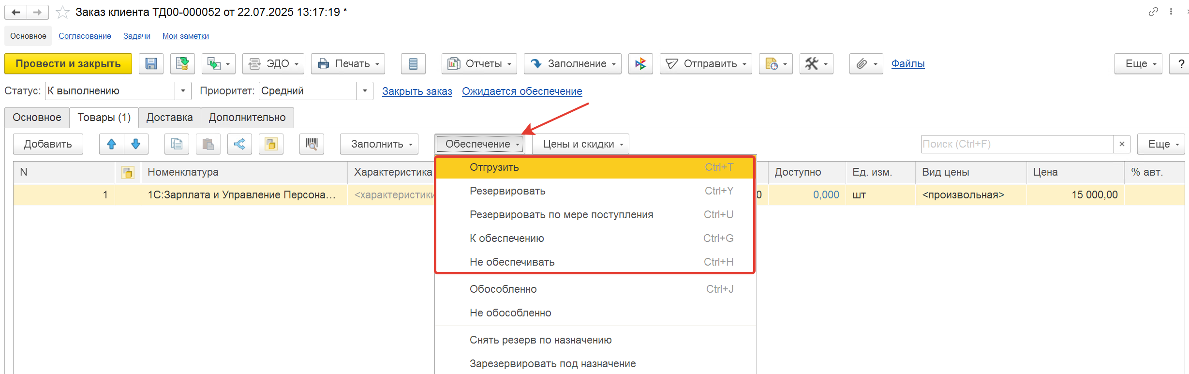Choose Резервировать по мере поступления
This screenshot has width=1189, height=374.
pos(595,215)
